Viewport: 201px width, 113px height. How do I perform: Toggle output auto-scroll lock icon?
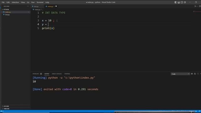[195, 74]
